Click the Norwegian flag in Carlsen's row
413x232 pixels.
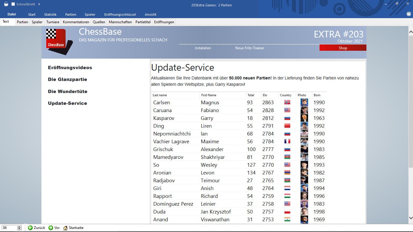287,102
